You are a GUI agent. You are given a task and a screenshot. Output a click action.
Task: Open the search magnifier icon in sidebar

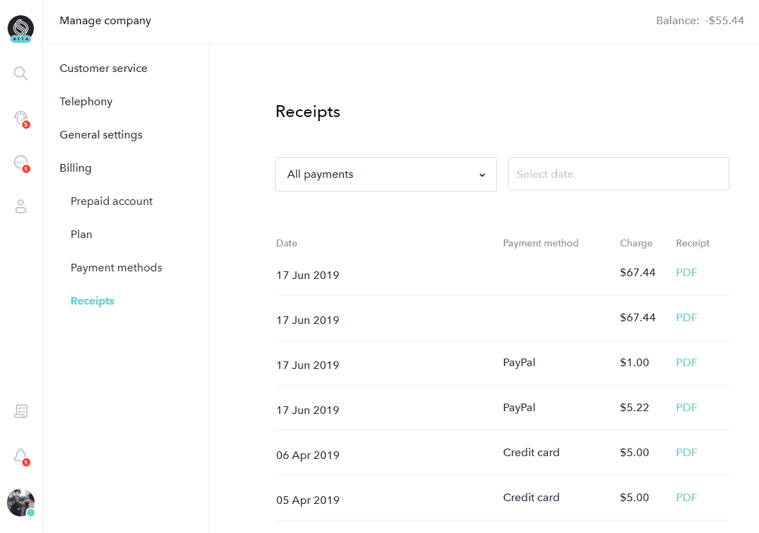tap(21, 73)
